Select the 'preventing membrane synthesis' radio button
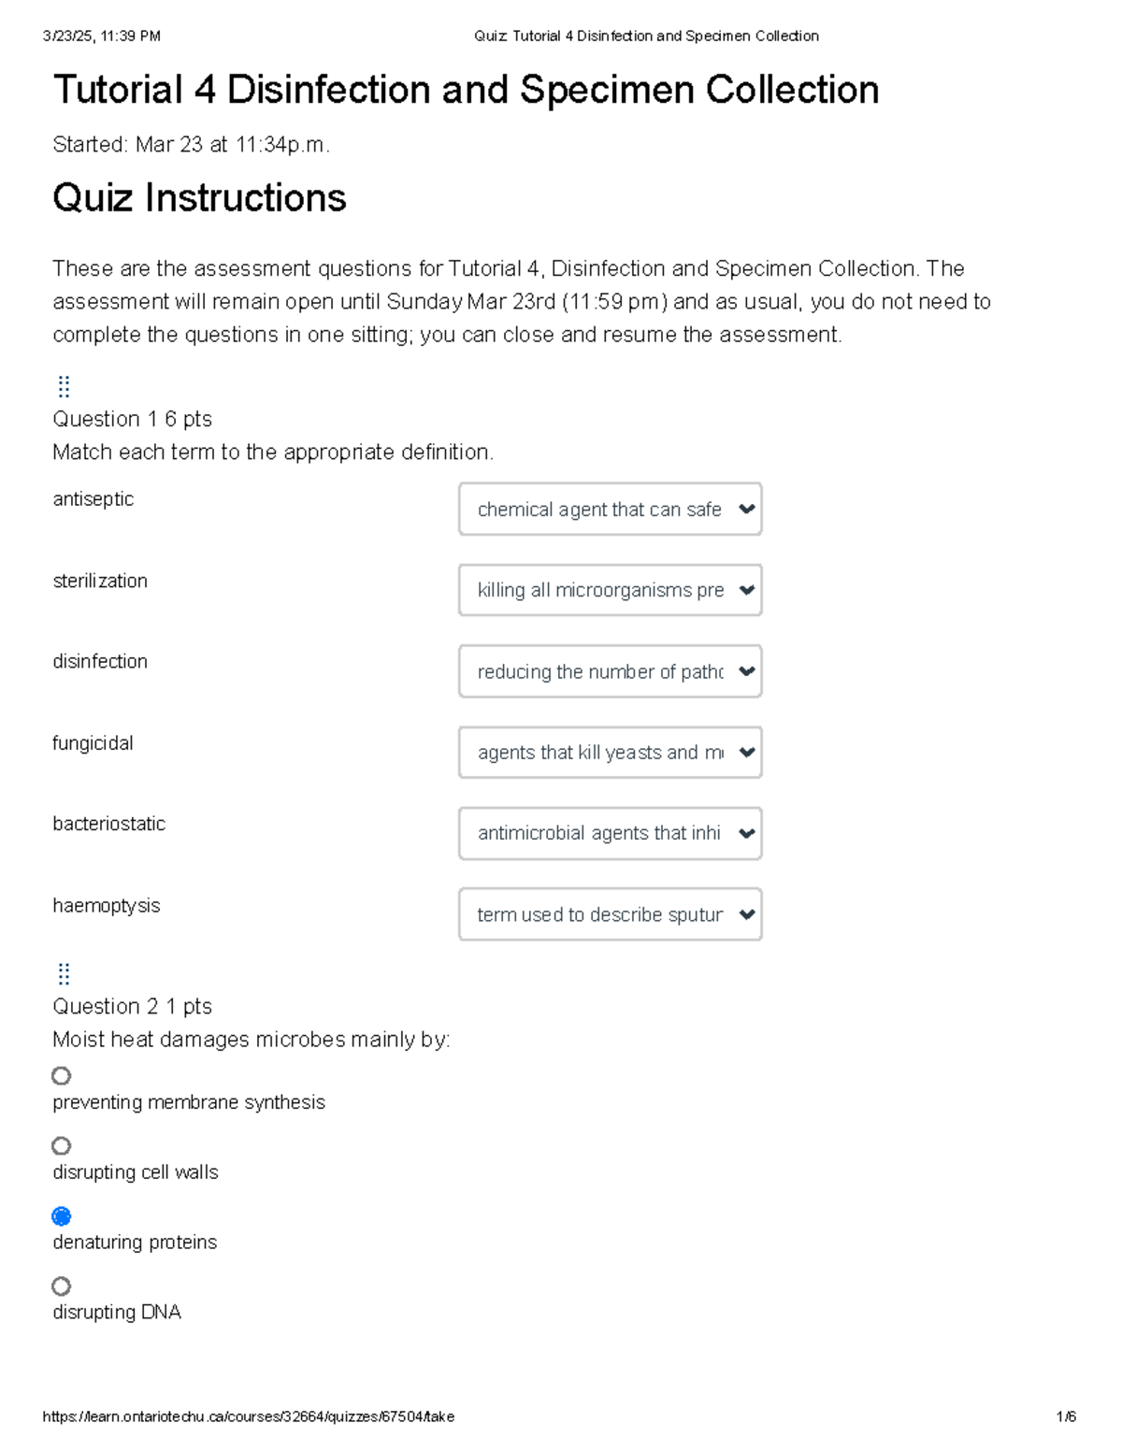This screenshot has height=1452, width=1122. 61,1076
